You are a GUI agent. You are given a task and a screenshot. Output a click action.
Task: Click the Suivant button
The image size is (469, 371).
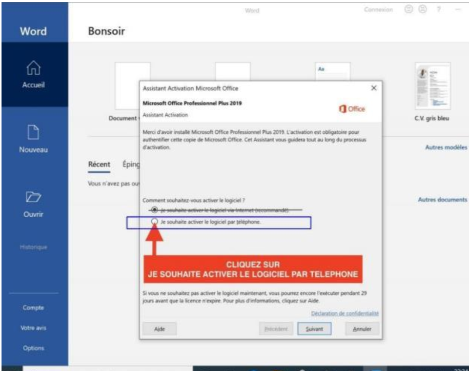point(314,329)
